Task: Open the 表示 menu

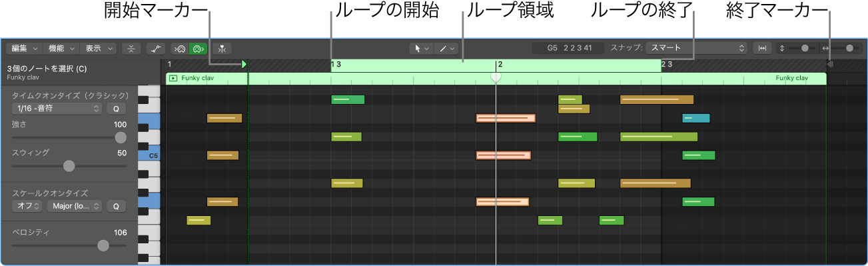Action: click(x=98, y=49)
